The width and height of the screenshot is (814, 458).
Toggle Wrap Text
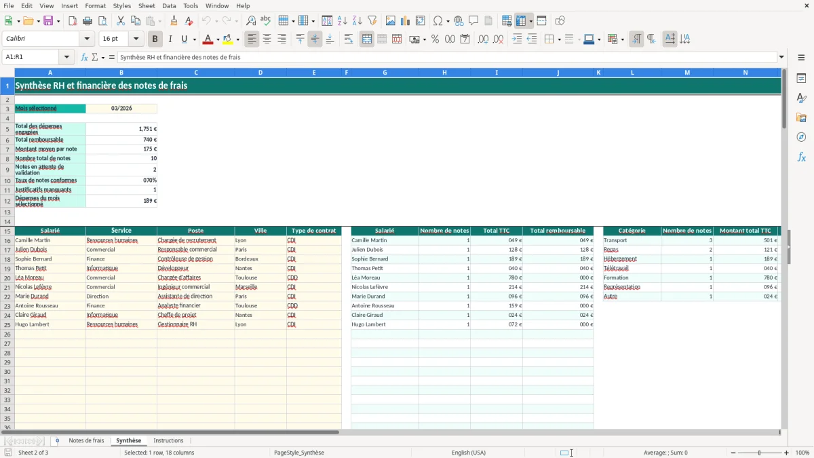[349, 39]
